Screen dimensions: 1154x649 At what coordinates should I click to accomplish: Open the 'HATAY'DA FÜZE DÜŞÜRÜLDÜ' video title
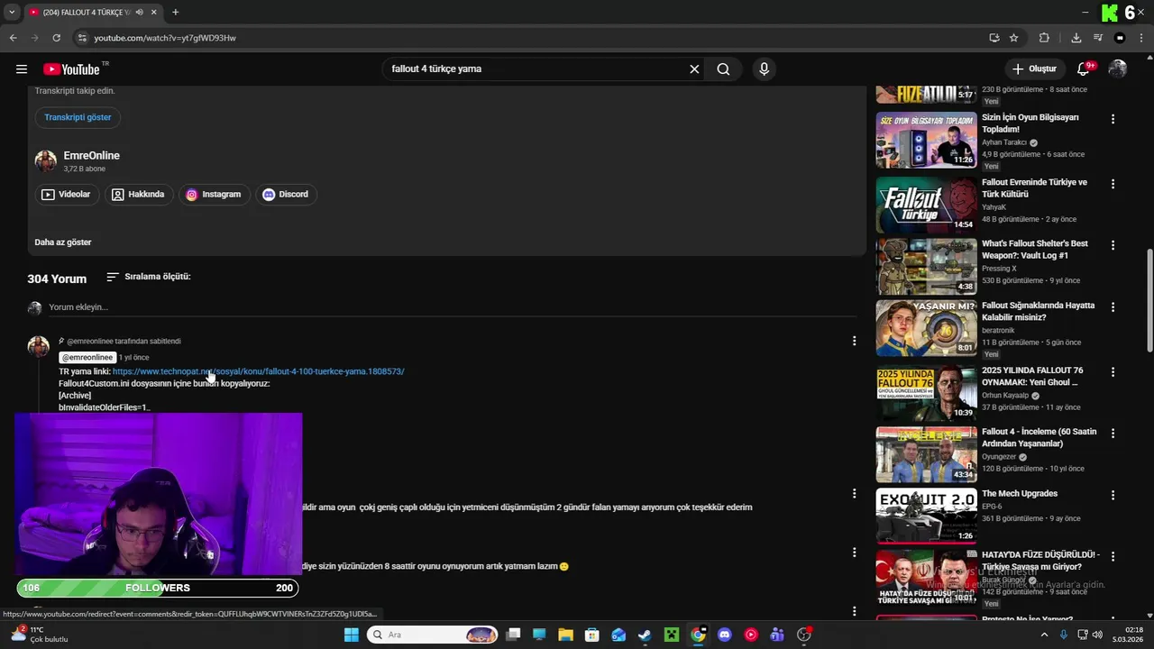1040,561
